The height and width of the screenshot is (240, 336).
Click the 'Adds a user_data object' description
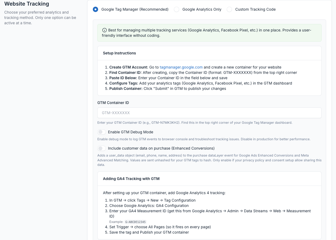(209, 160)
